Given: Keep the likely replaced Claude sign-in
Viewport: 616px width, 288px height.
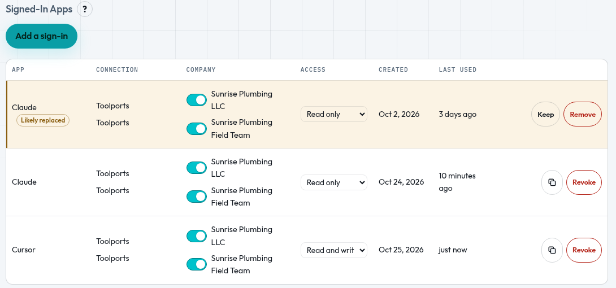Looking at the screenshot, I should [x=545, y=114].
